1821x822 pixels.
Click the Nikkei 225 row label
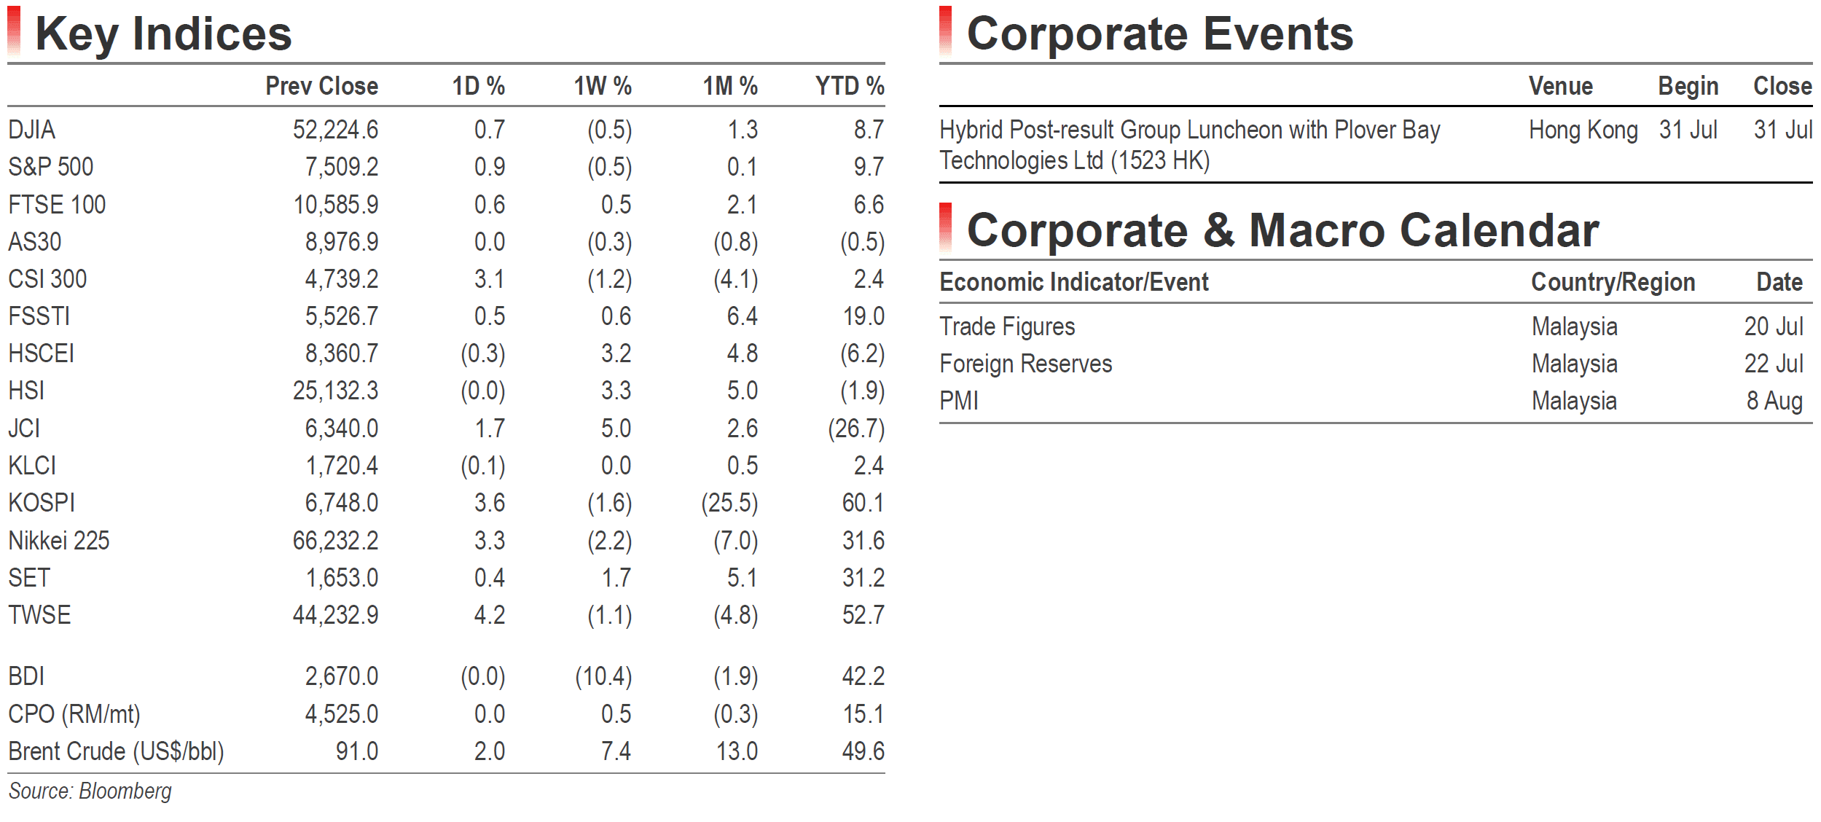[x=58, y=541]
